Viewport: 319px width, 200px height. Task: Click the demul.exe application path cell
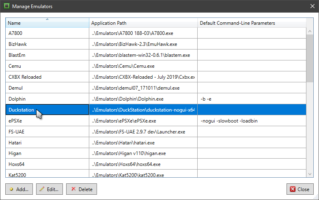(143, 88)
